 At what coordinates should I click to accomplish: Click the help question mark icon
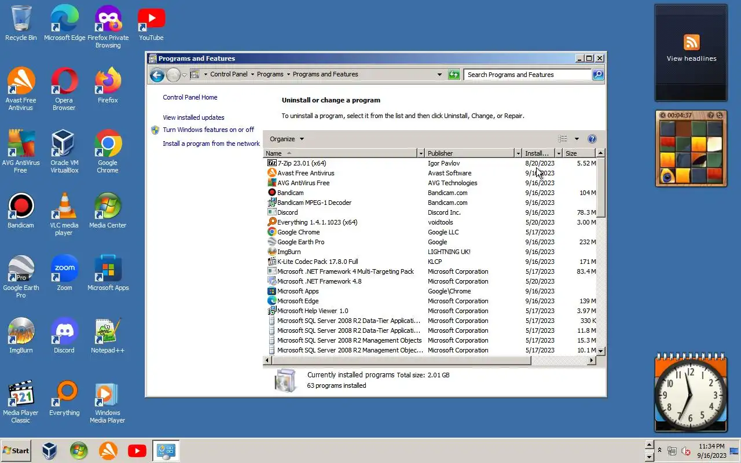[x=592, y=139]
